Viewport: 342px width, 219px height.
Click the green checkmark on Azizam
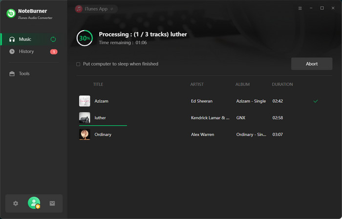click(x=316, y=101)
